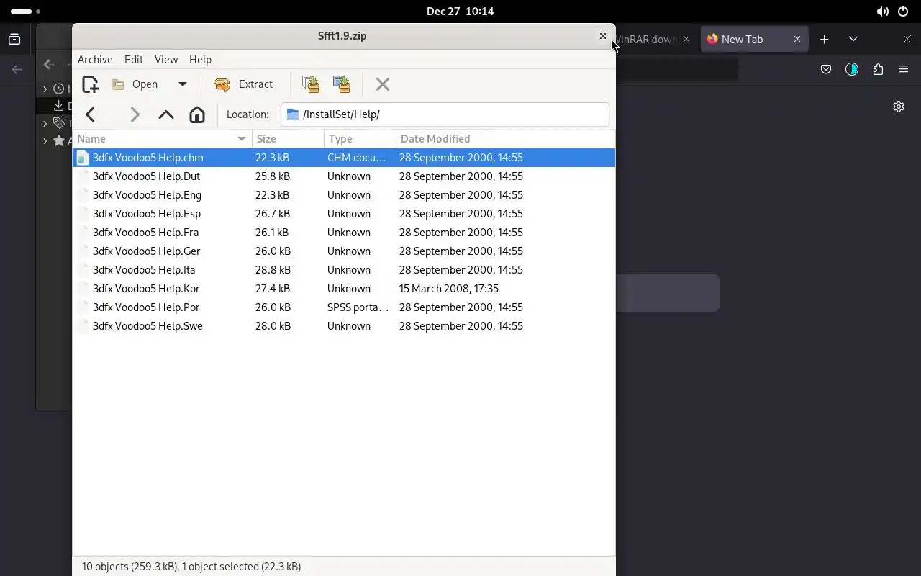This screenshot has width=921, height=576.
Task: Select 3dfx Voodoo5 Help.Swe file
Action: (344, 326)
